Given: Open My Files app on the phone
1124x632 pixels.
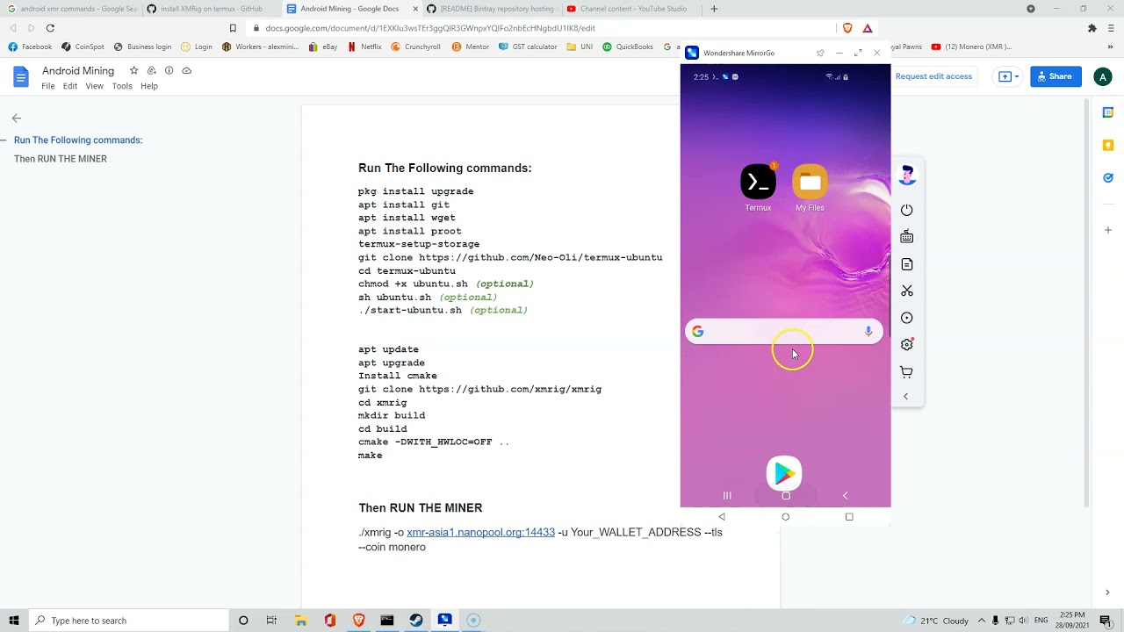Looking at the screenshot, I should pyautogui.click(x=810, y=182).
